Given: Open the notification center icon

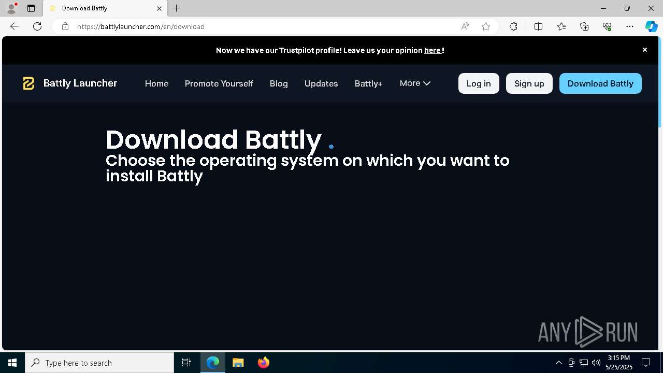Looking at the screenshot, I should coord(646,363).
